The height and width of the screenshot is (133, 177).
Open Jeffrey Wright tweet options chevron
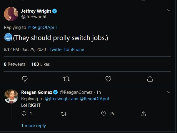[169, 10]
